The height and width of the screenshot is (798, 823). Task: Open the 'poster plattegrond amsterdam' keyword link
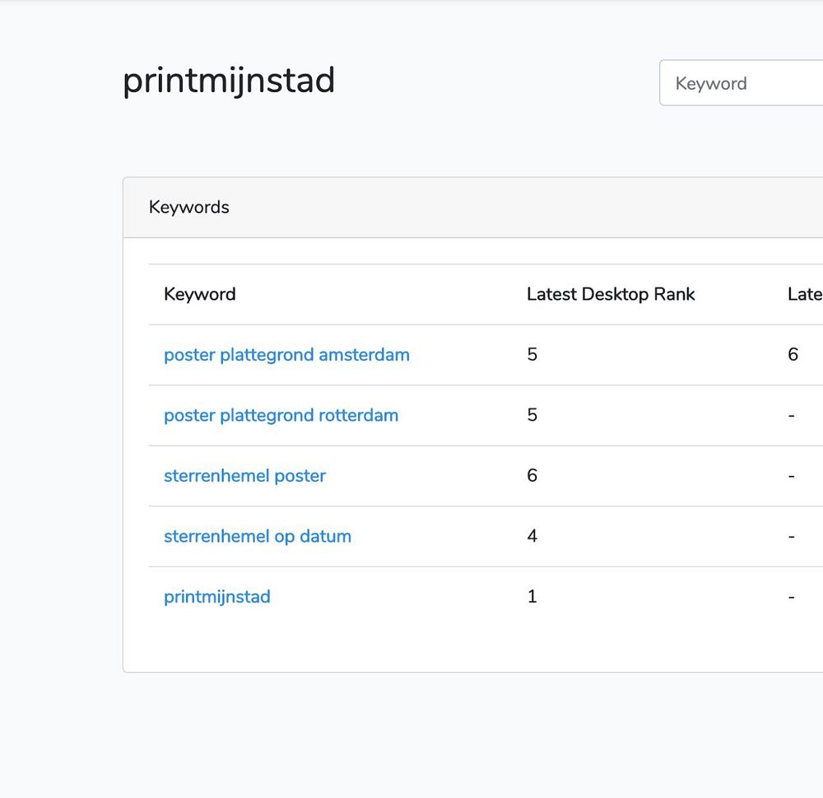click(x=286, y=355)
